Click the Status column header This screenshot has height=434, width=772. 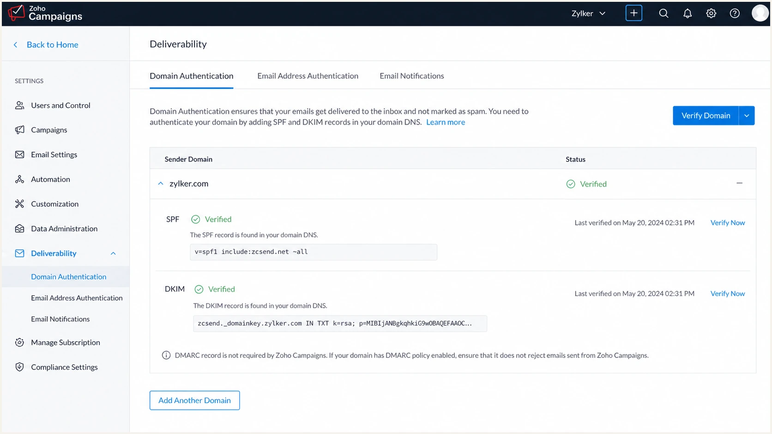[x=575, y=159]
